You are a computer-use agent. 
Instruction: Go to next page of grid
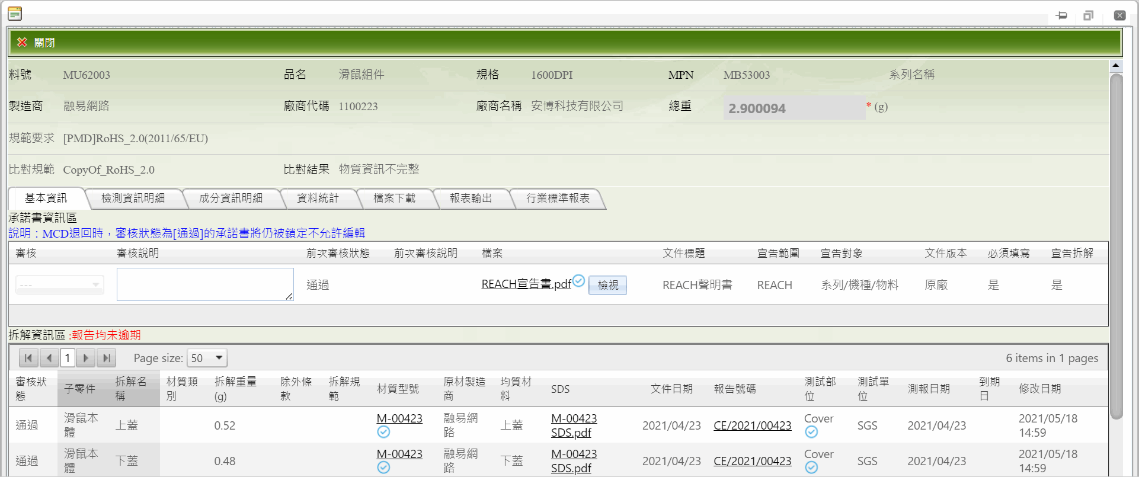click(86, 358)
